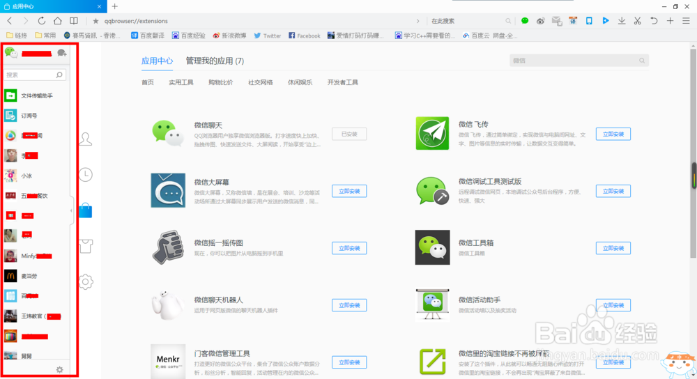Install 门客微信管理工具 extension

(349, 362)
